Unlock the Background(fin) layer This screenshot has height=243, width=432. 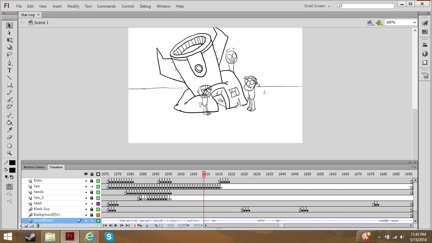92,215
